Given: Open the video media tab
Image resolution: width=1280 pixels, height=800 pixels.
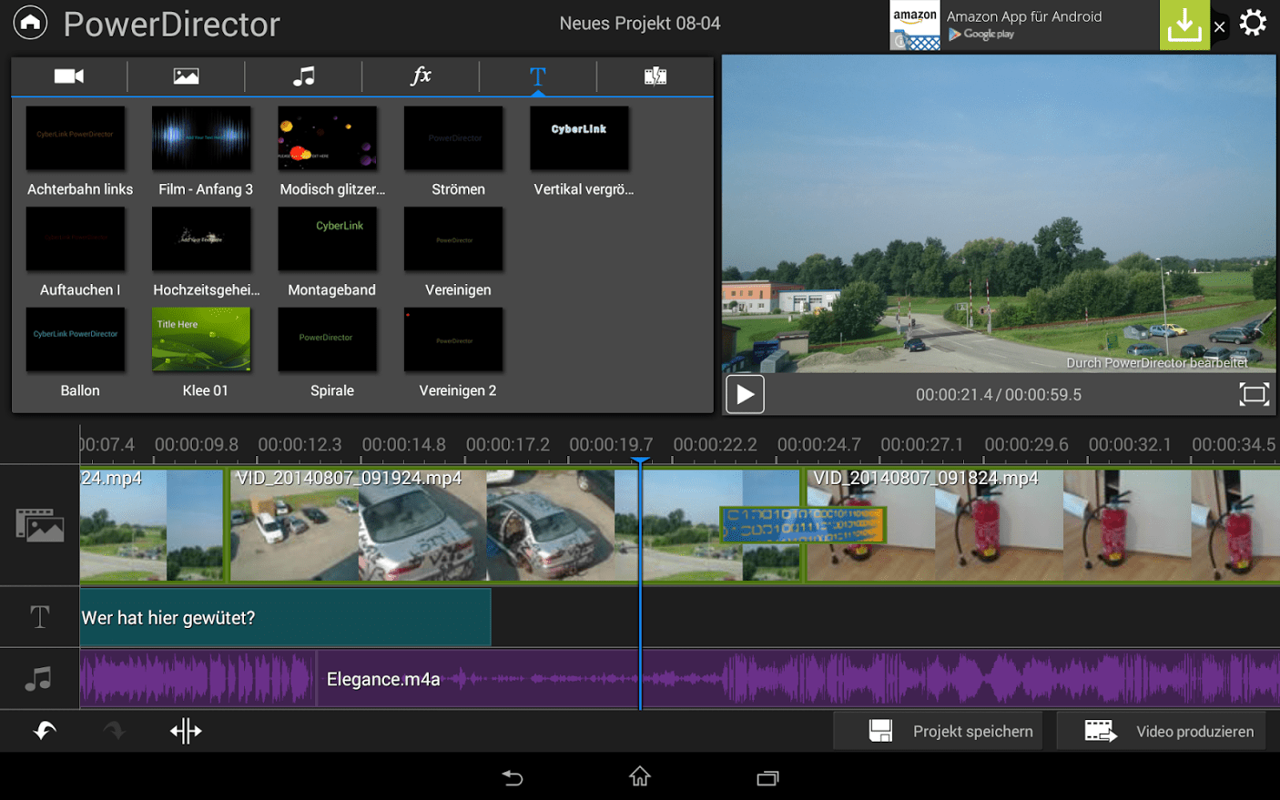Looking at the screenshot, I should click(x=69, y=76).
